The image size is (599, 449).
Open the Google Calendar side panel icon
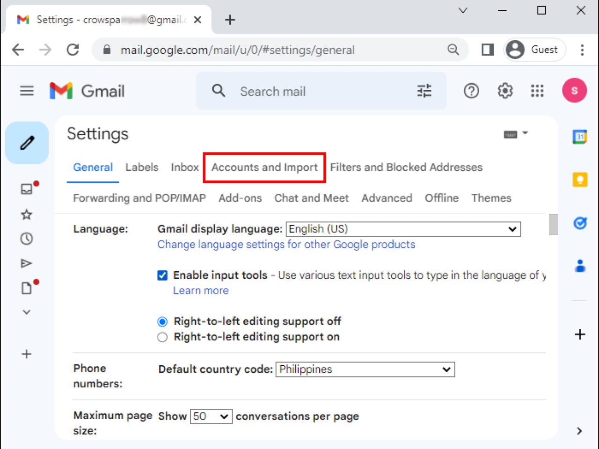[x=580, y=137]
